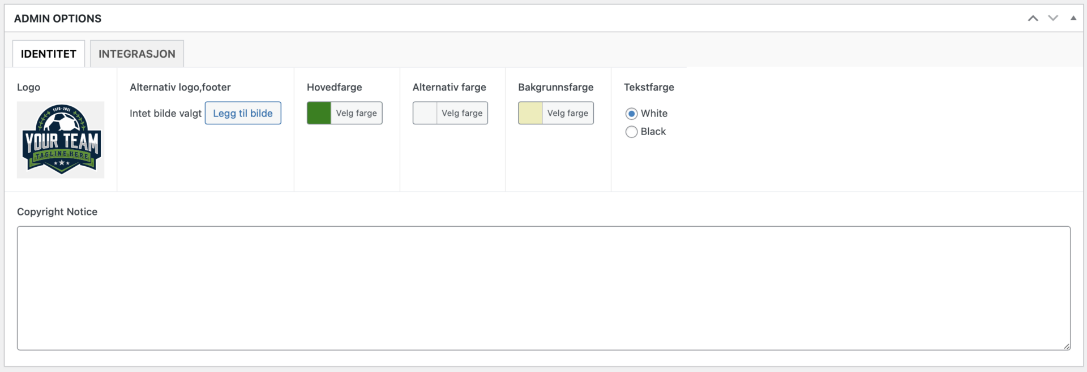This screenshot has width=1087, height=372.
Task: Click the white Alternativ farge color swatch
Action: 425,113
